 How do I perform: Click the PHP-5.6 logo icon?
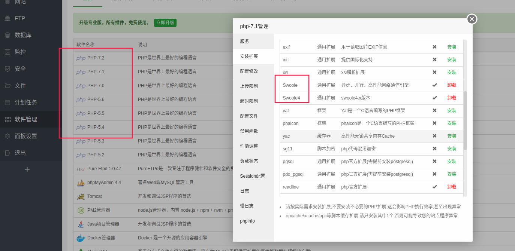tap(81, 100)
